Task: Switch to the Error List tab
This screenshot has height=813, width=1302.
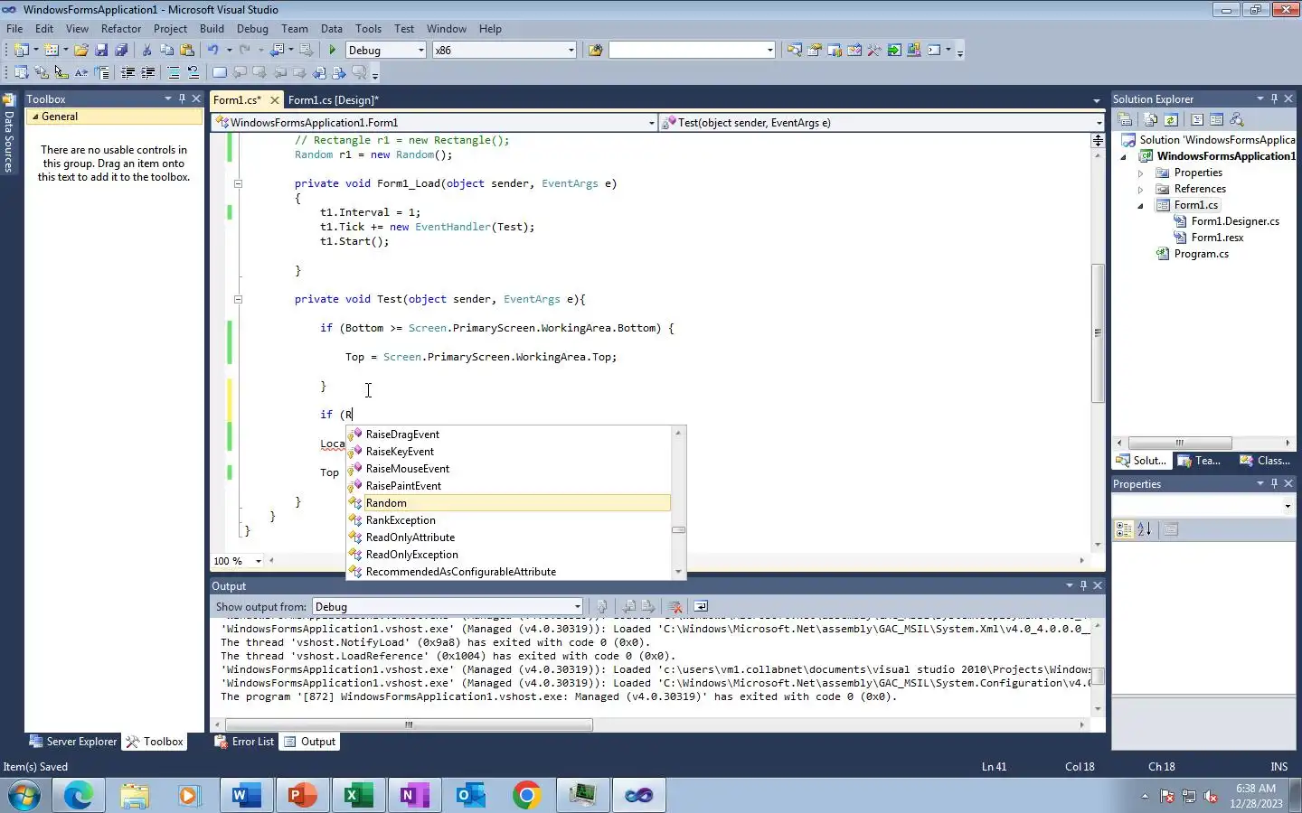Action: pos(244,742)
